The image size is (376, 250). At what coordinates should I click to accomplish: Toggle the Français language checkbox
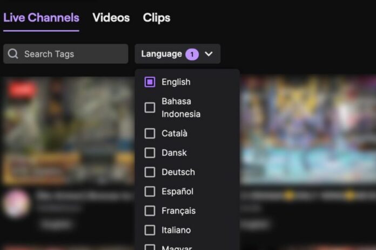click(150, 211)
